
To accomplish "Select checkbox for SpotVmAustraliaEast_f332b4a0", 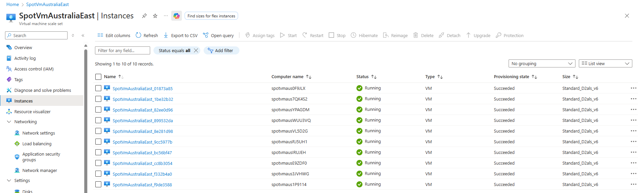I will (98, 174).
